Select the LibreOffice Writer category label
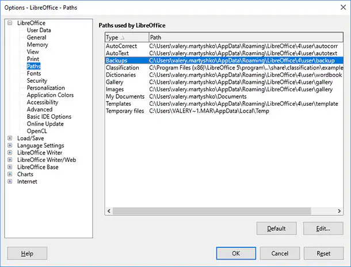This screenshot has height=267, width=351. (40, 153)
